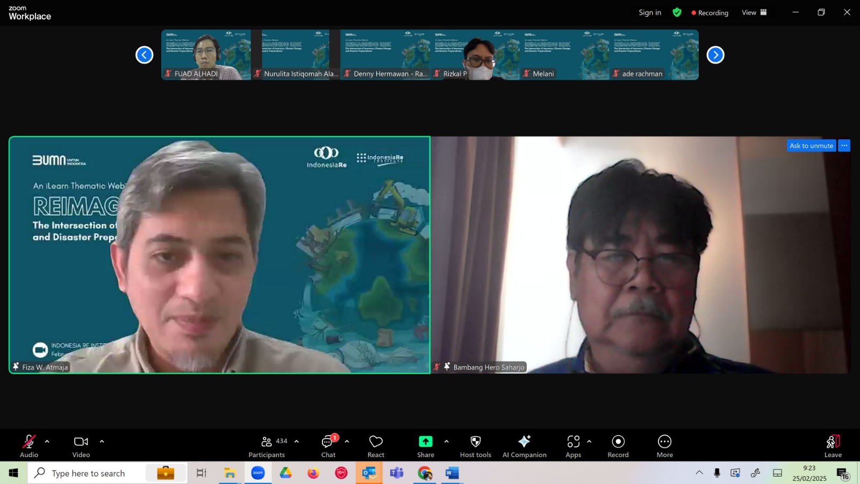The height and width of the screenshot is (484, 860).
Task: Click the briefcase icon in search box
Action: (x=166, y=473)
